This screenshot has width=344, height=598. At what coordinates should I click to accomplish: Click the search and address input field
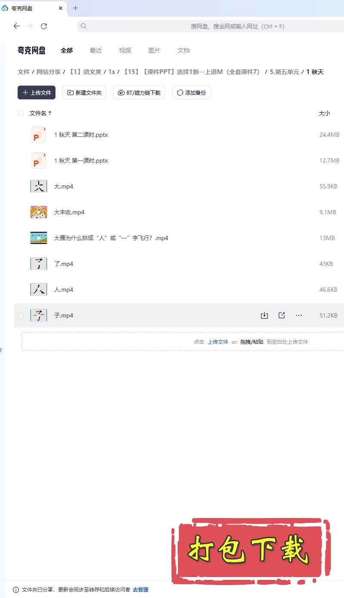pyautogui.click(x=211, y=26)
